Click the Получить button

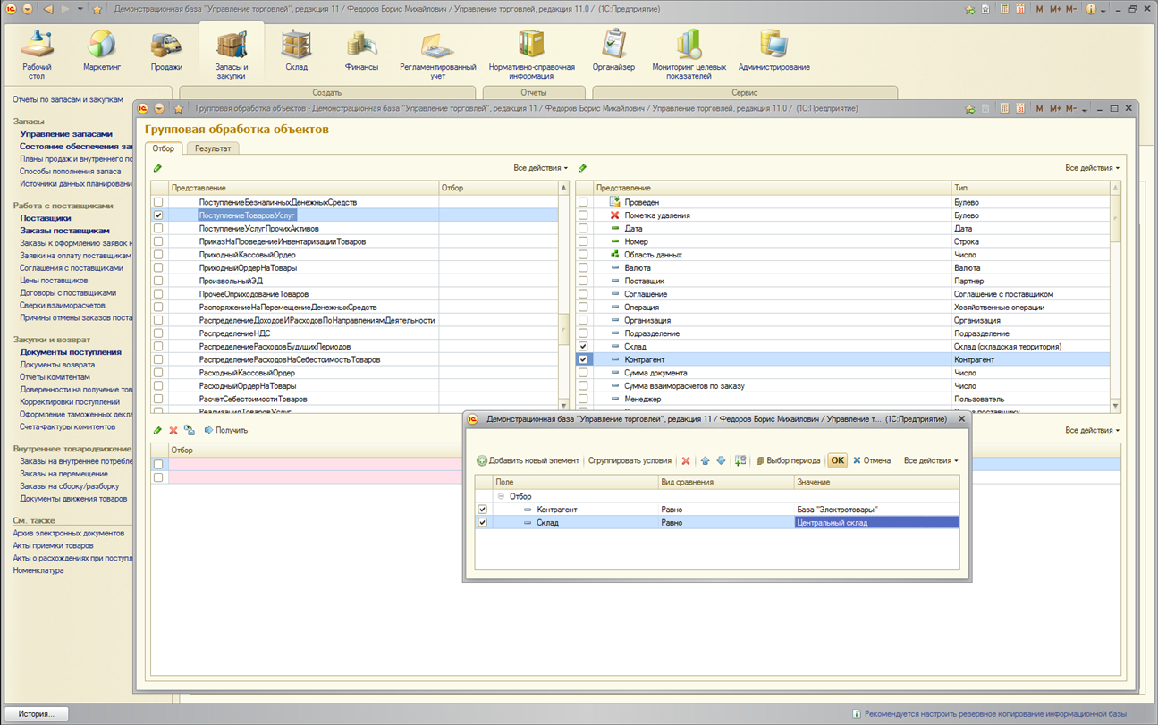pos(226,430)
